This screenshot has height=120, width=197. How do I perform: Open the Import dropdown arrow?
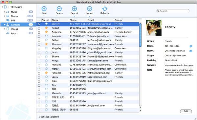[89, 16]
